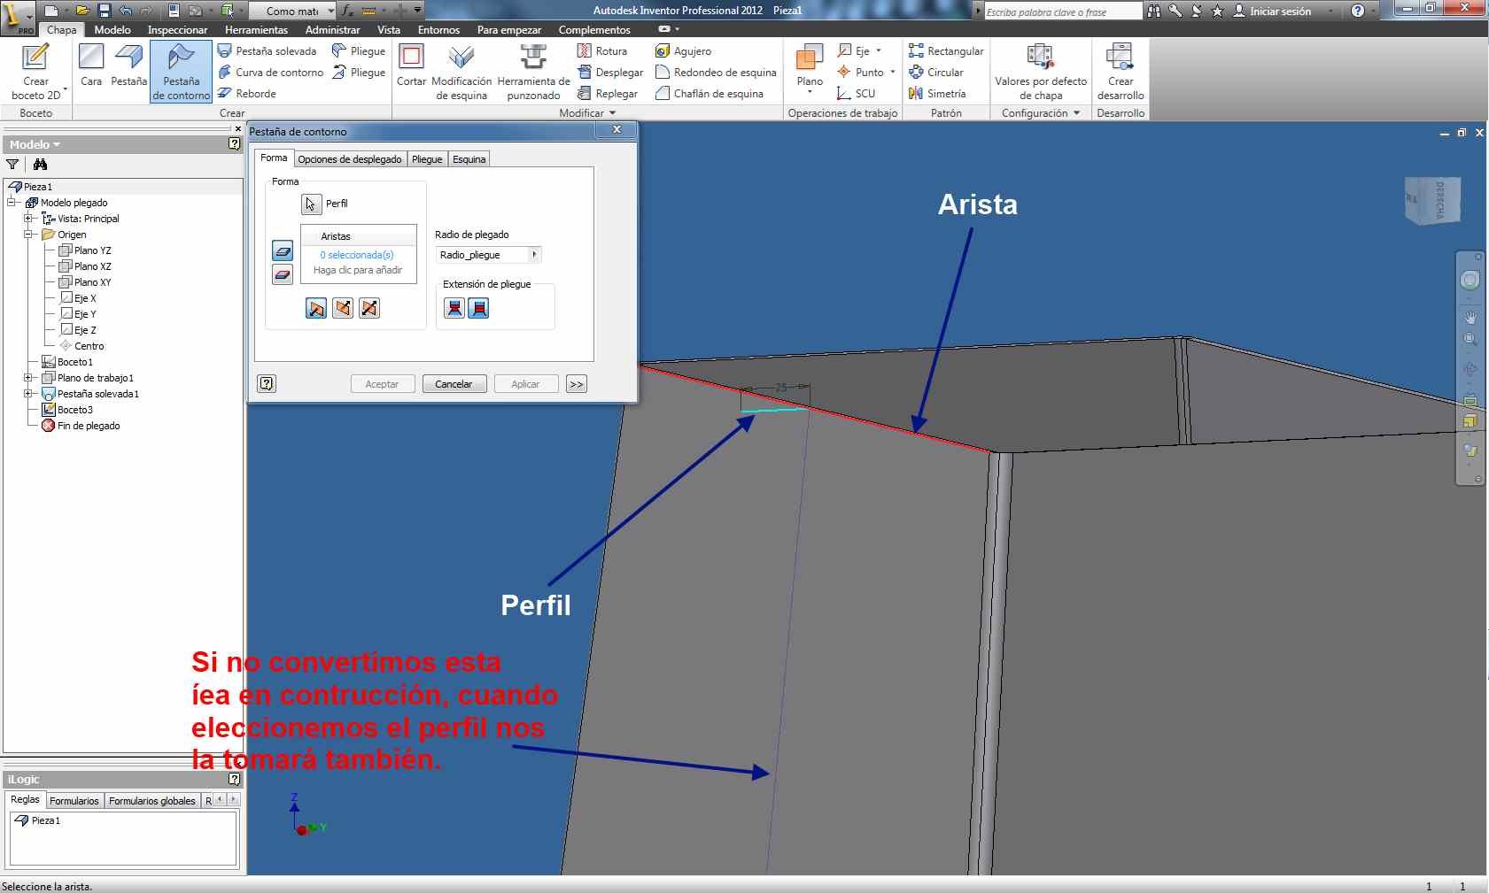The width and height of the screenshot is (1489, 893).
Task: Expand the Modificar panel dropdown
Action: tap(612, 113)
